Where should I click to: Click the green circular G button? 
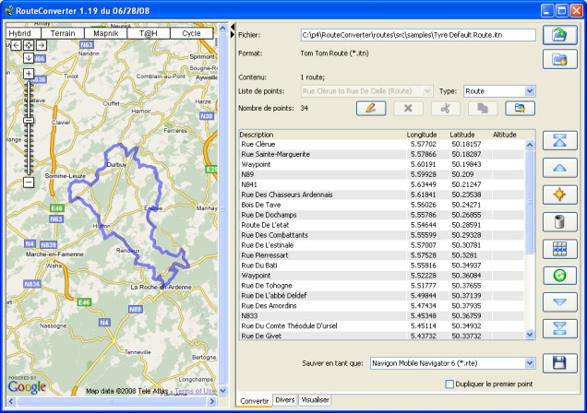pyautogui.click(x=559, y=276)
